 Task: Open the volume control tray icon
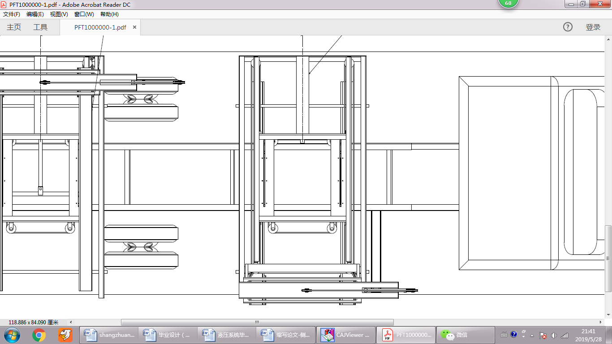coord(554,335)
